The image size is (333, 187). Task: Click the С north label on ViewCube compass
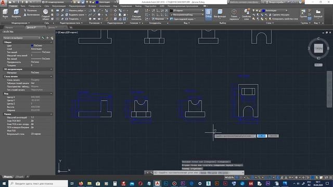click(x=318, y=38)
